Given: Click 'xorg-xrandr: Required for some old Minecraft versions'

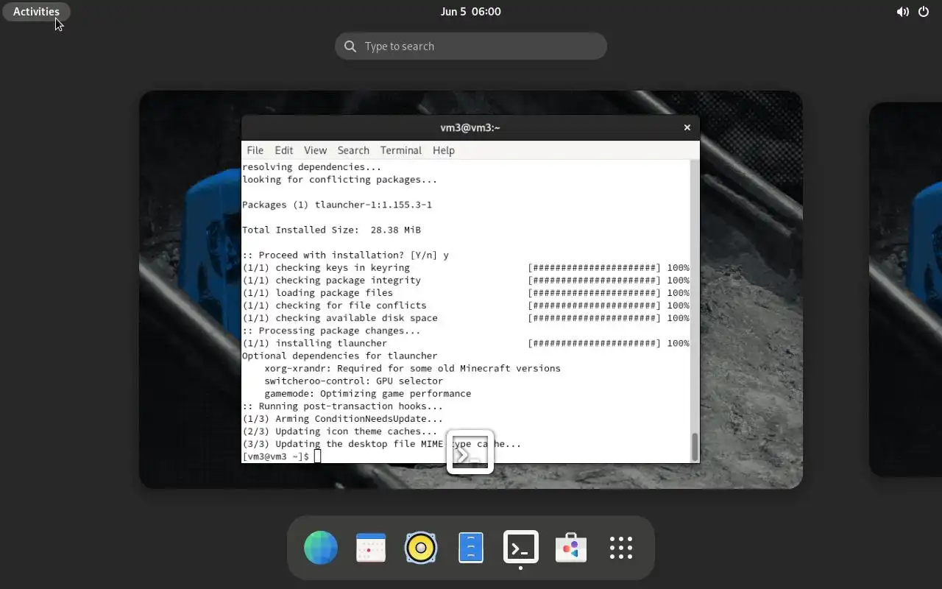Looking at the screenshot, I should click(412, 368).
